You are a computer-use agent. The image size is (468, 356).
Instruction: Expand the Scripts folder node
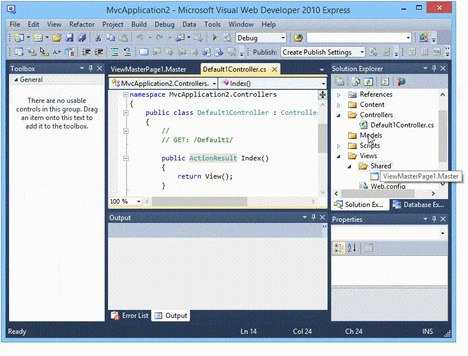tap(339, 146)
